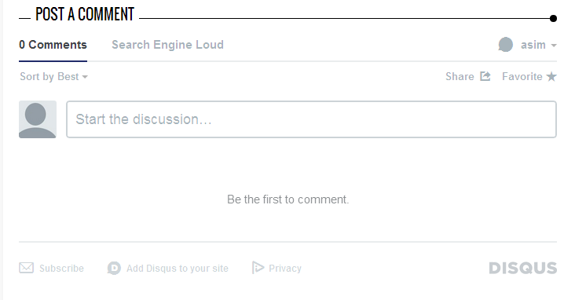The width and height of the screenshot is (564, 300).
Task: Click the gray user avatar placeholder
Action: (38, 119)
